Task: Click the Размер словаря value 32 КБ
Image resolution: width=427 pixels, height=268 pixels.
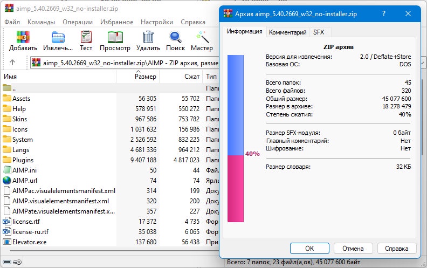Action: click(404, 167)
